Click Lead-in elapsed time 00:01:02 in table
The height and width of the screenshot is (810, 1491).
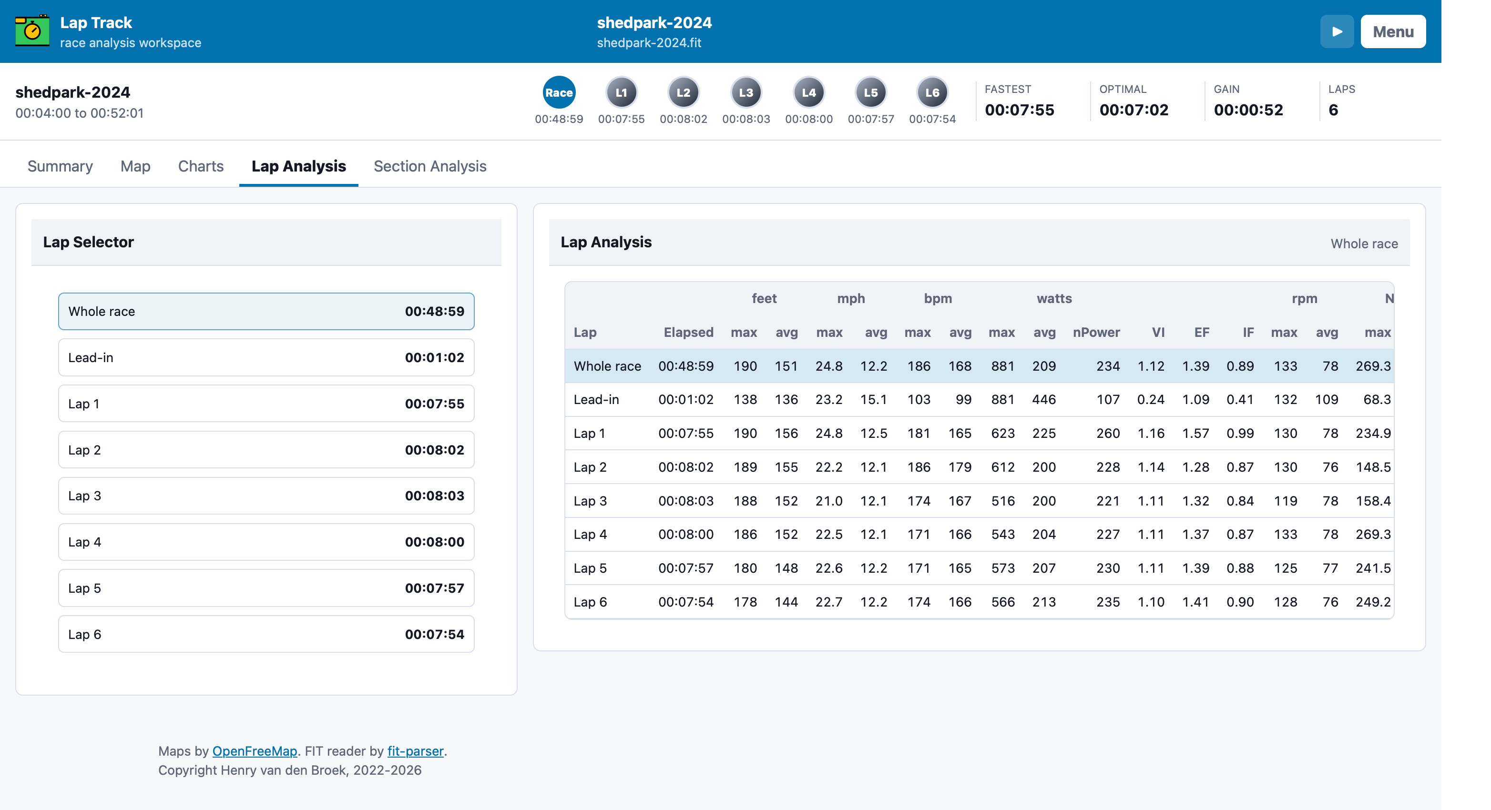[x=686, y=400]
